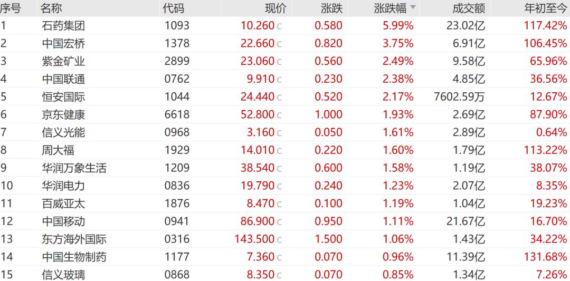Viewport: 570px width, 281px height.
Task: Open the 华润万象生活 entry
Action: click(285, 168)
